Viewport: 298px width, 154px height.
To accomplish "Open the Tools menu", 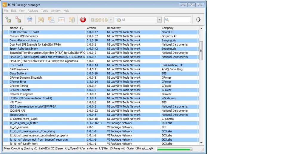I will point(44,11).
